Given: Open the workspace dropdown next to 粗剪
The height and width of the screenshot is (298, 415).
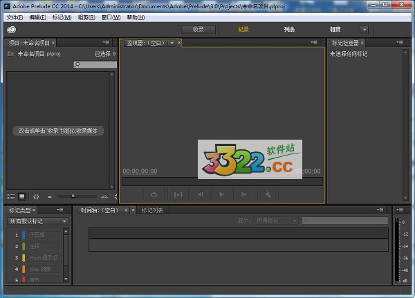Looking at the screenshot, I should coord(365,30).
